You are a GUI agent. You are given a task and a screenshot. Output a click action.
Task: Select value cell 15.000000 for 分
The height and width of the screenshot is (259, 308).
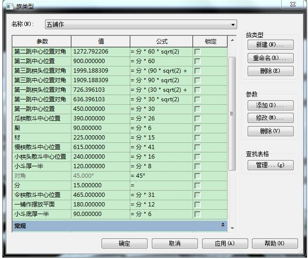point(101,185)
